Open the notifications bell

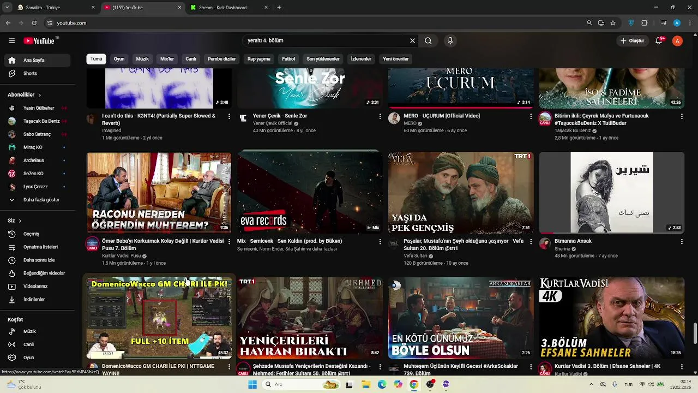(659, 40)
